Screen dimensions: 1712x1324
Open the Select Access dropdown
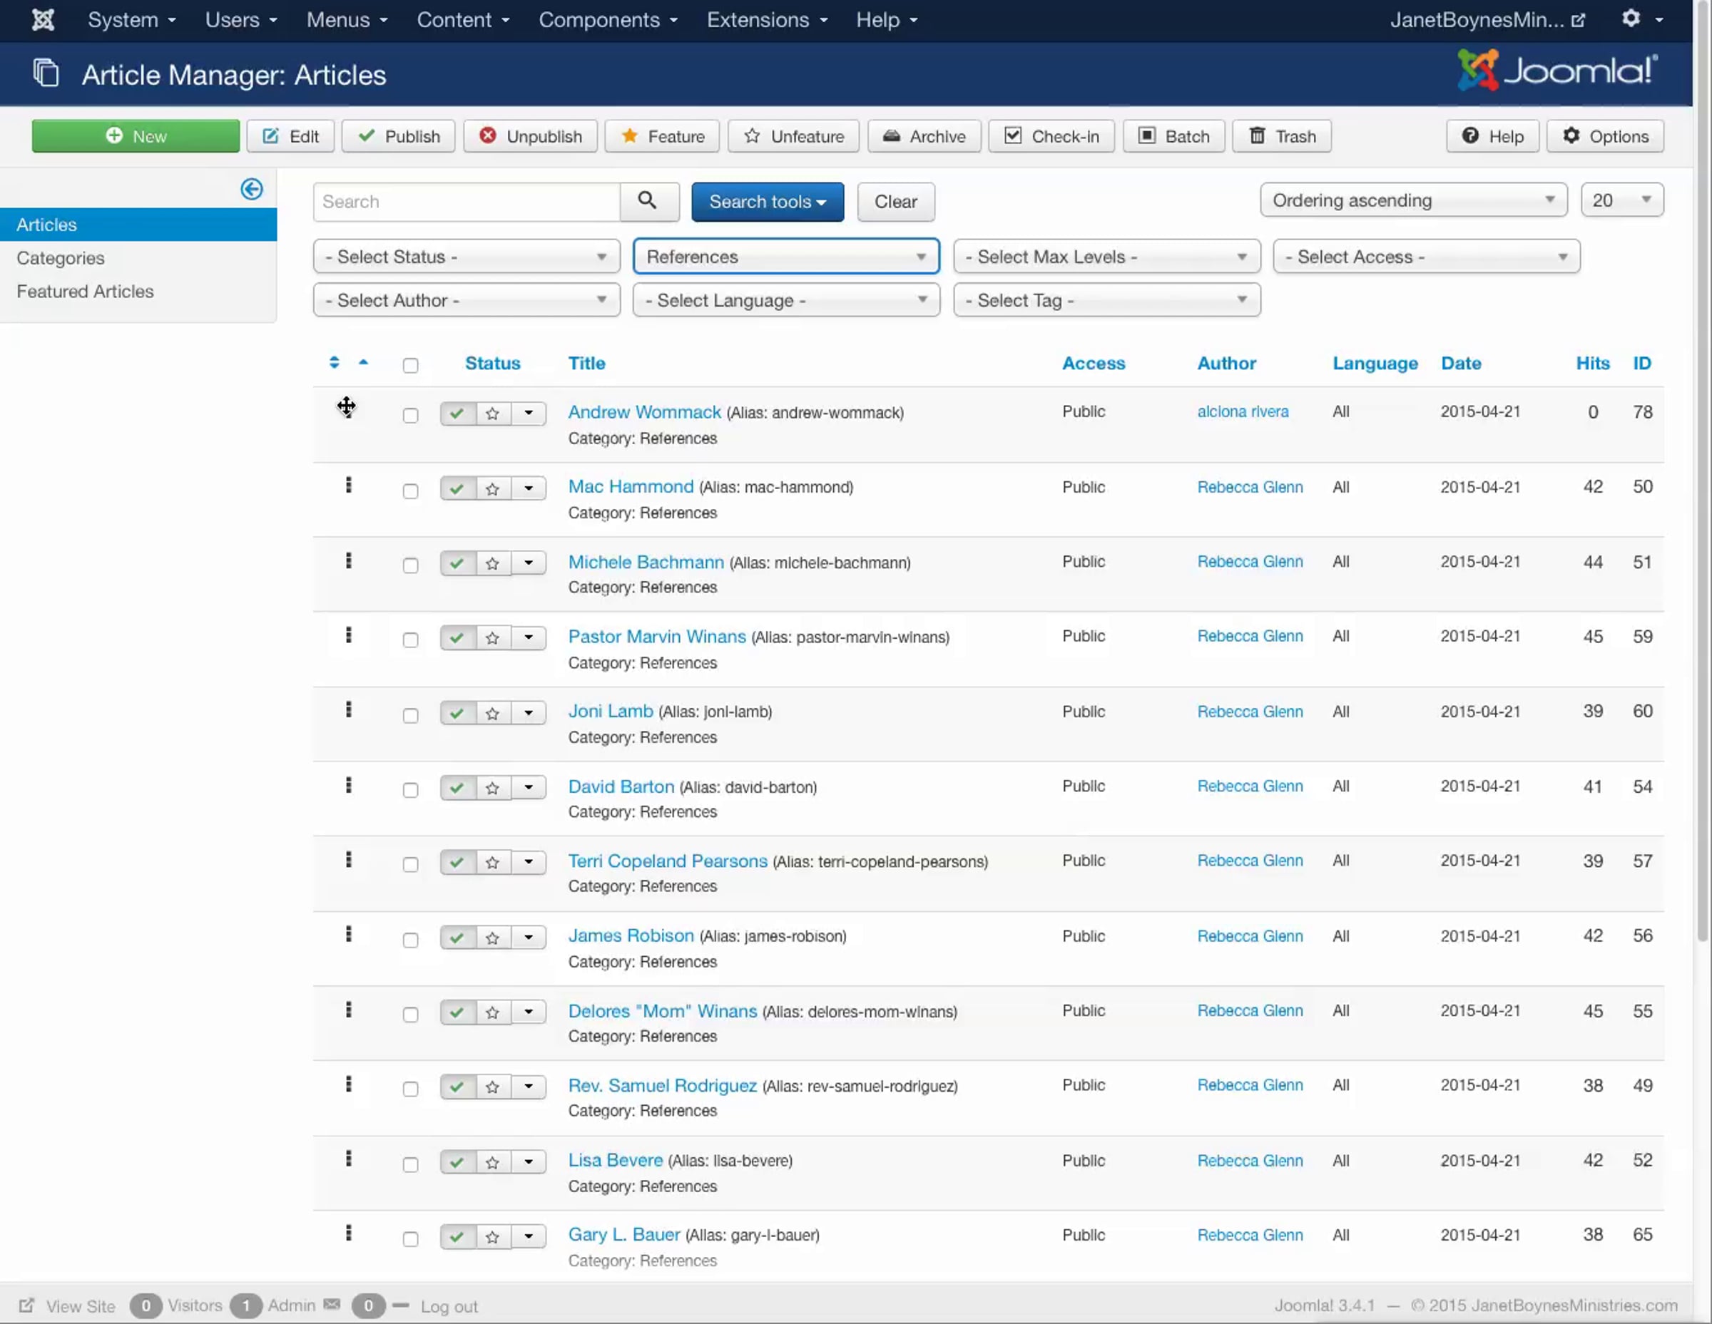click(x=1427, y=256)
